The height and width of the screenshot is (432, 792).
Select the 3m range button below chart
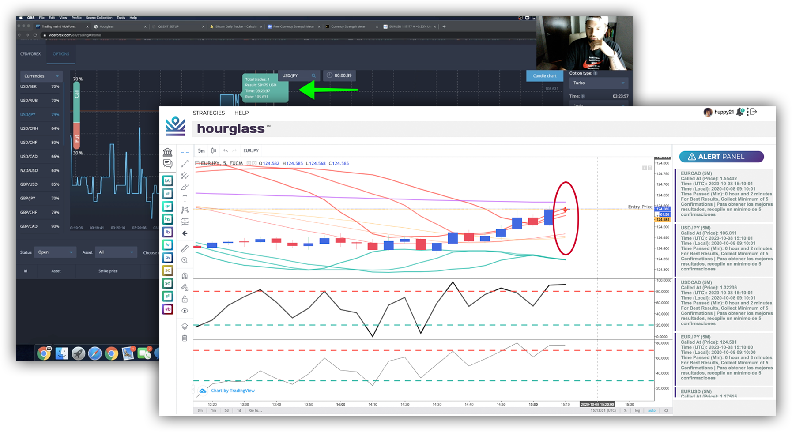(200, 410)
